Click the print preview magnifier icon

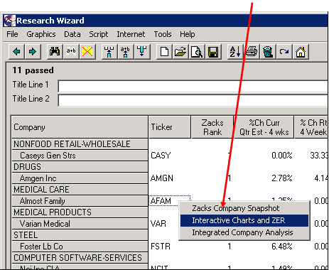tap(197, 51)
